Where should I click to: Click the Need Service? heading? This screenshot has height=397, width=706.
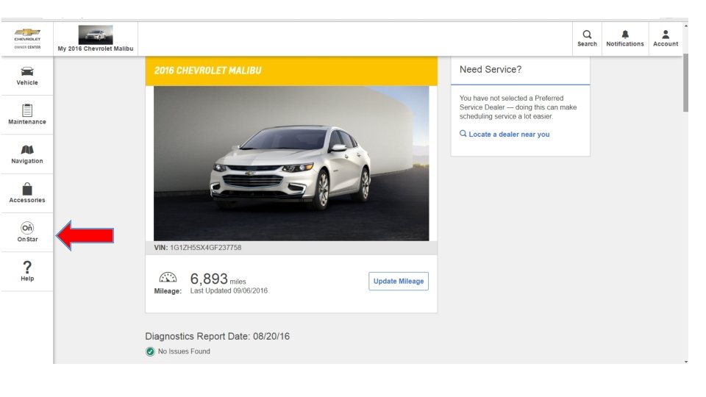[x=491, y=69]
